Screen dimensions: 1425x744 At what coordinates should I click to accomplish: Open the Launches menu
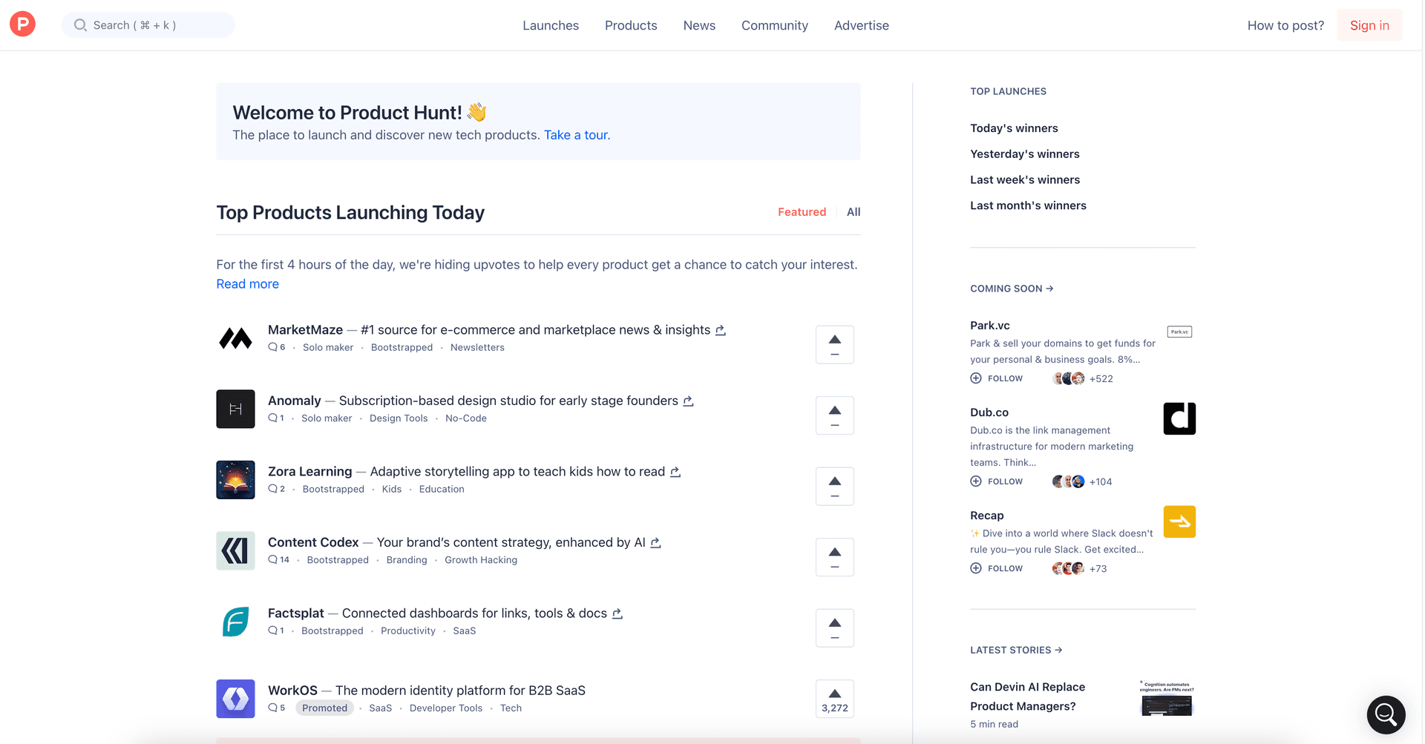click(551, 25)
